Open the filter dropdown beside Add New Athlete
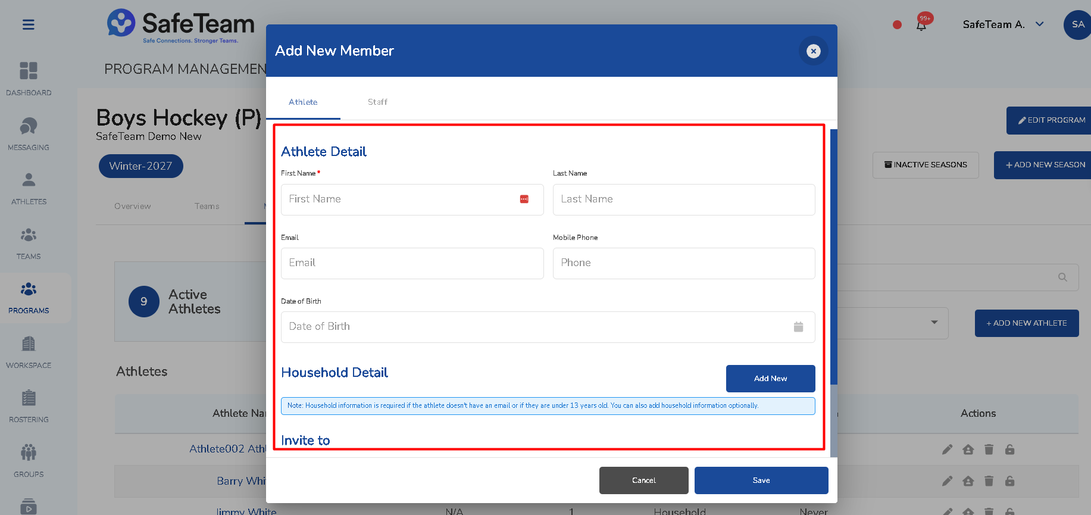 coord(934,323)
